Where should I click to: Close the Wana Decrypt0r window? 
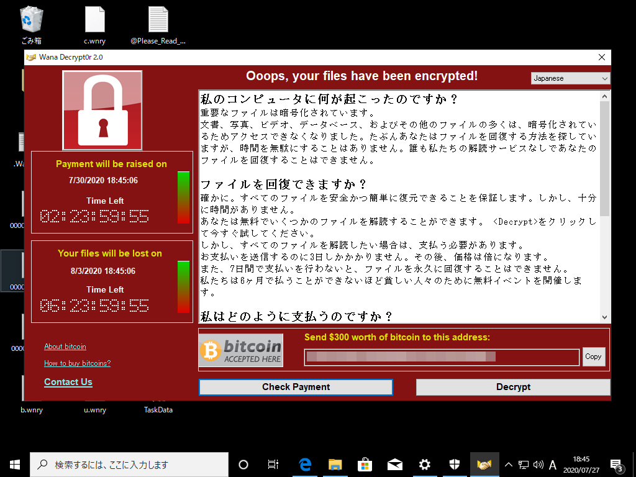(x=601, y=57)
